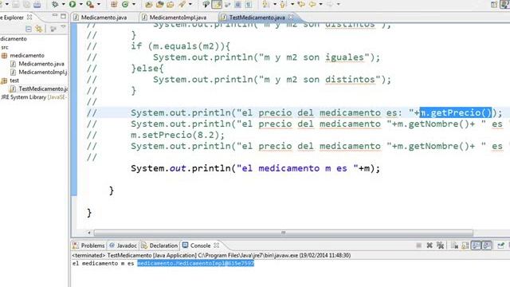510x287 pixels.
Task: Click the Open Task folder icon
Action: (x=159, y=4)
